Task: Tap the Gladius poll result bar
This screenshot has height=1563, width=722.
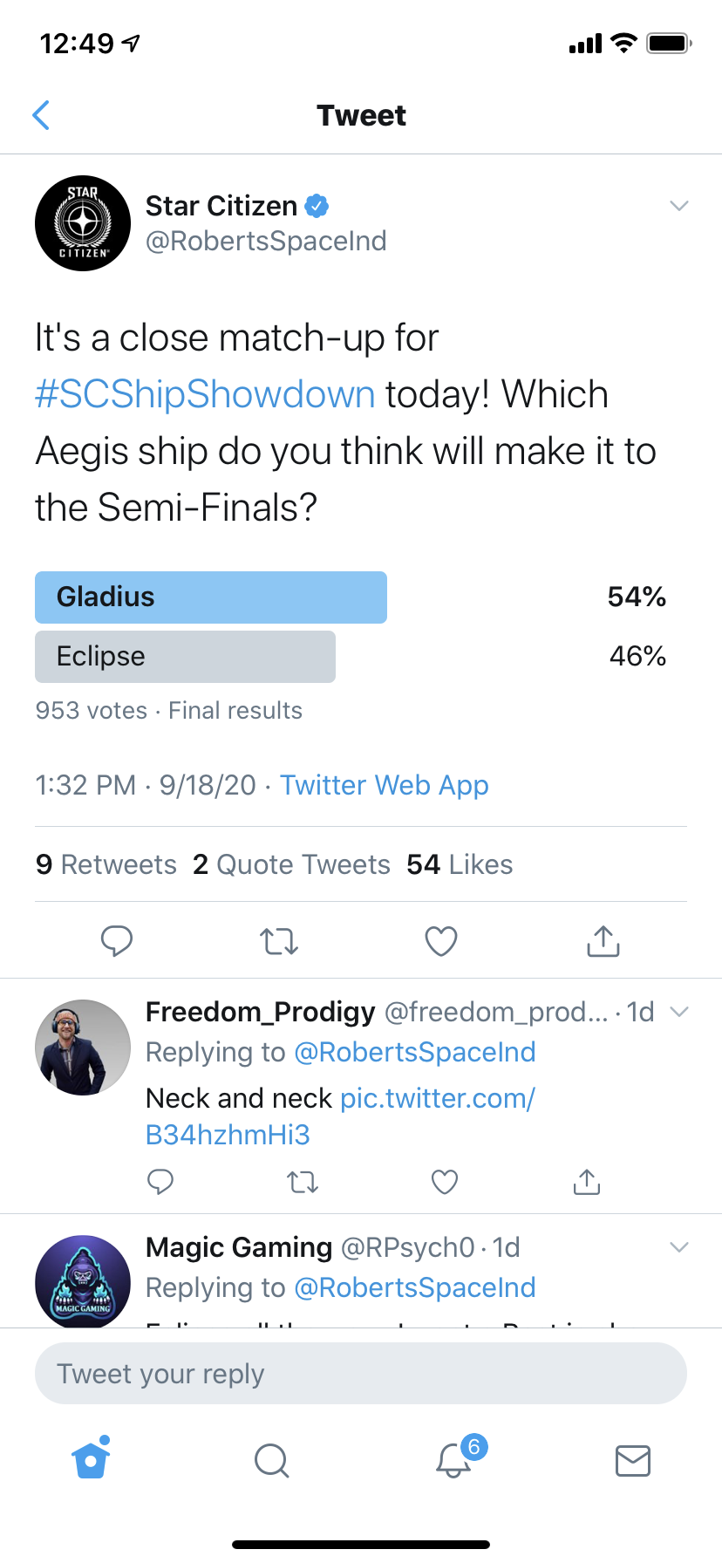Action: [211, 597]
